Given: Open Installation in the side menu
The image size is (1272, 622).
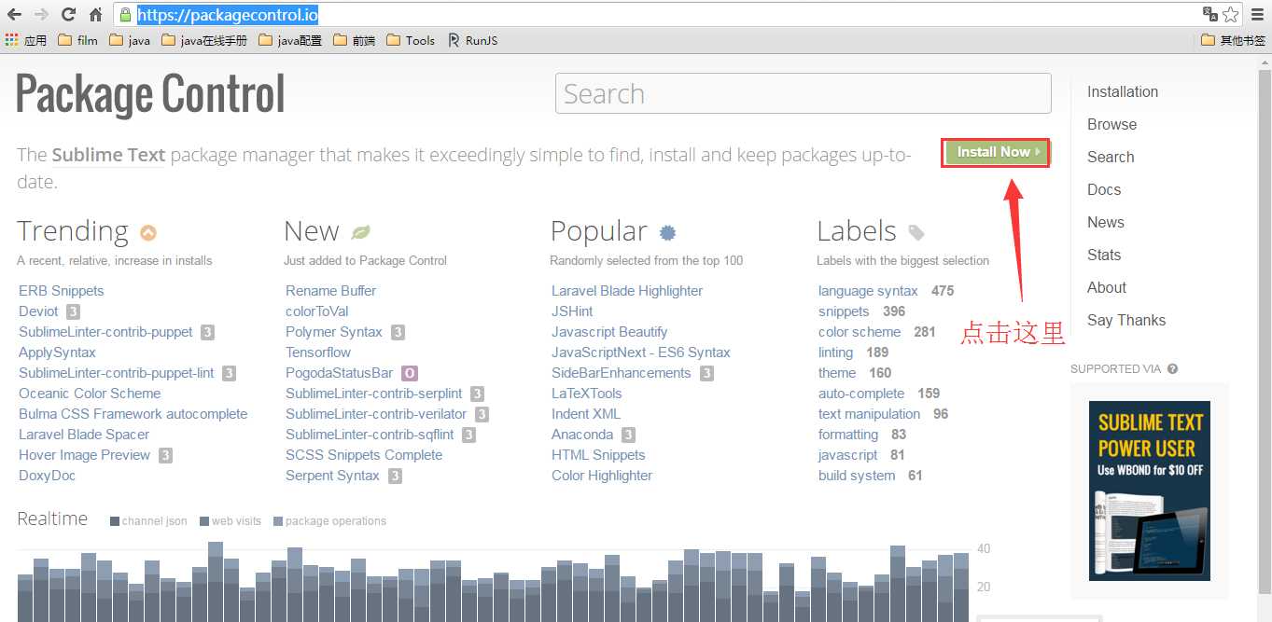Looking at the screenshot, I should (x=1122, y=91).
